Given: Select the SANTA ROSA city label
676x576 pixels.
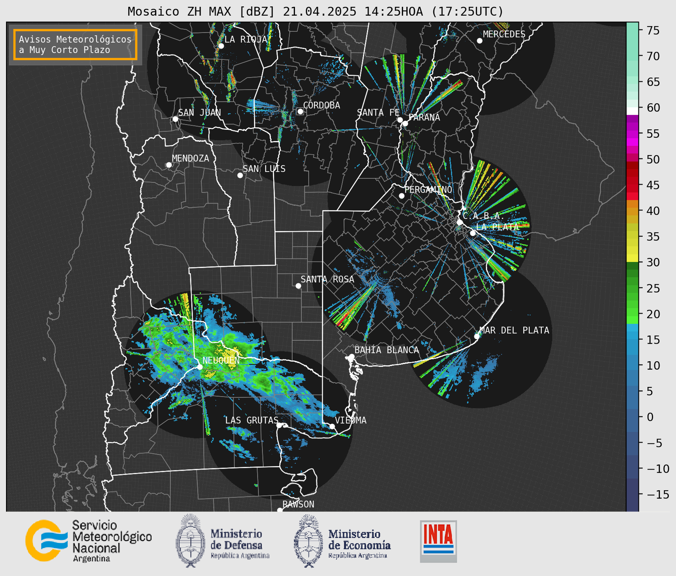Looking at the screenshot, I should click(x=327, y=279).
